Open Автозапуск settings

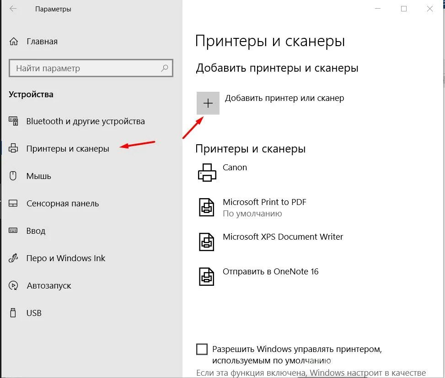pyautogui.click(x=49, y=286)
